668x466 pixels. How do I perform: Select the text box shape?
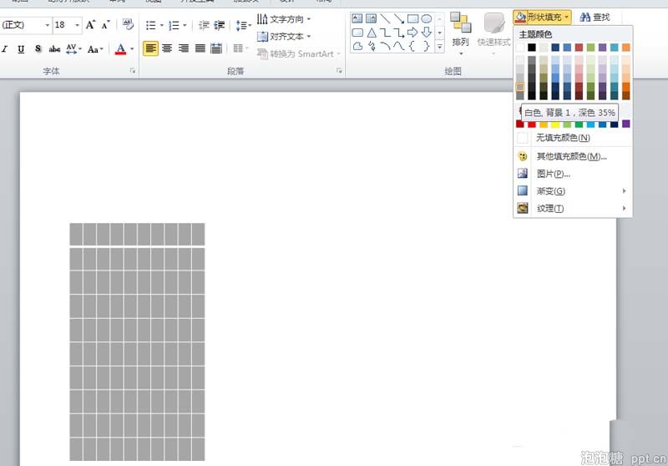357,18
